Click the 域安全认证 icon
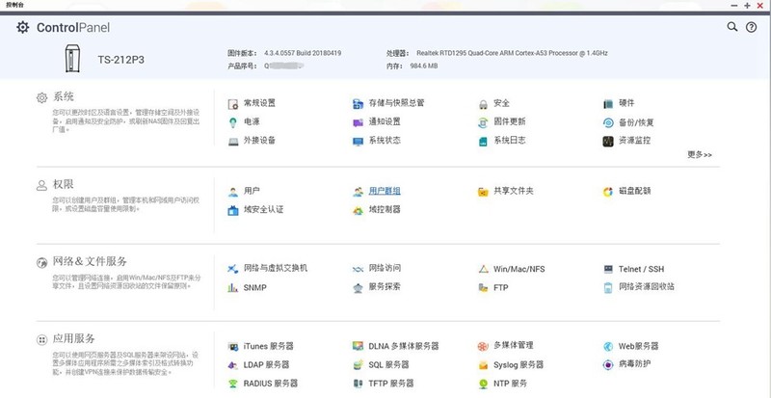The image size is (771, 398). [233, 210]
